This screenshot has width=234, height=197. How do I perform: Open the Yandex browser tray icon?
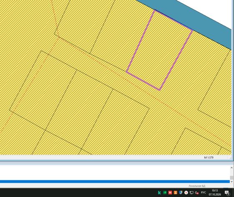click(186, 192)
